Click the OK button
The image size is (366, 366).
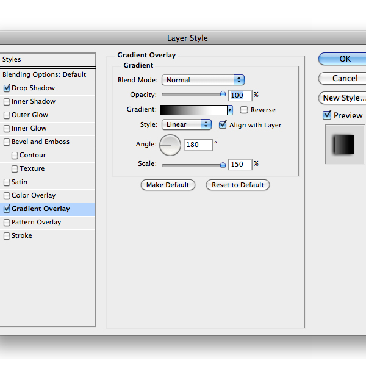coord(342,59)
